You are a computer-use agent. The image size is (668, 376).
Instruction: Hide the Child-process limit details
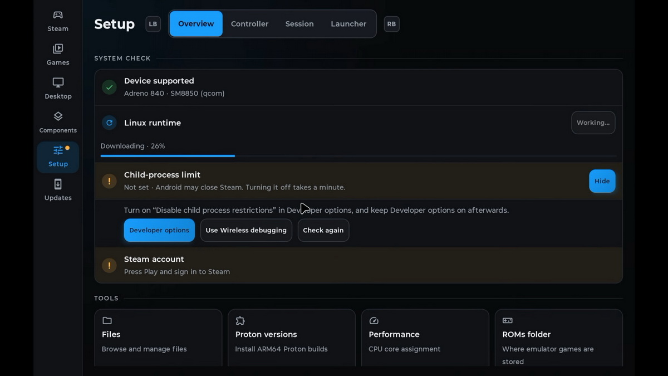[602, 181]
